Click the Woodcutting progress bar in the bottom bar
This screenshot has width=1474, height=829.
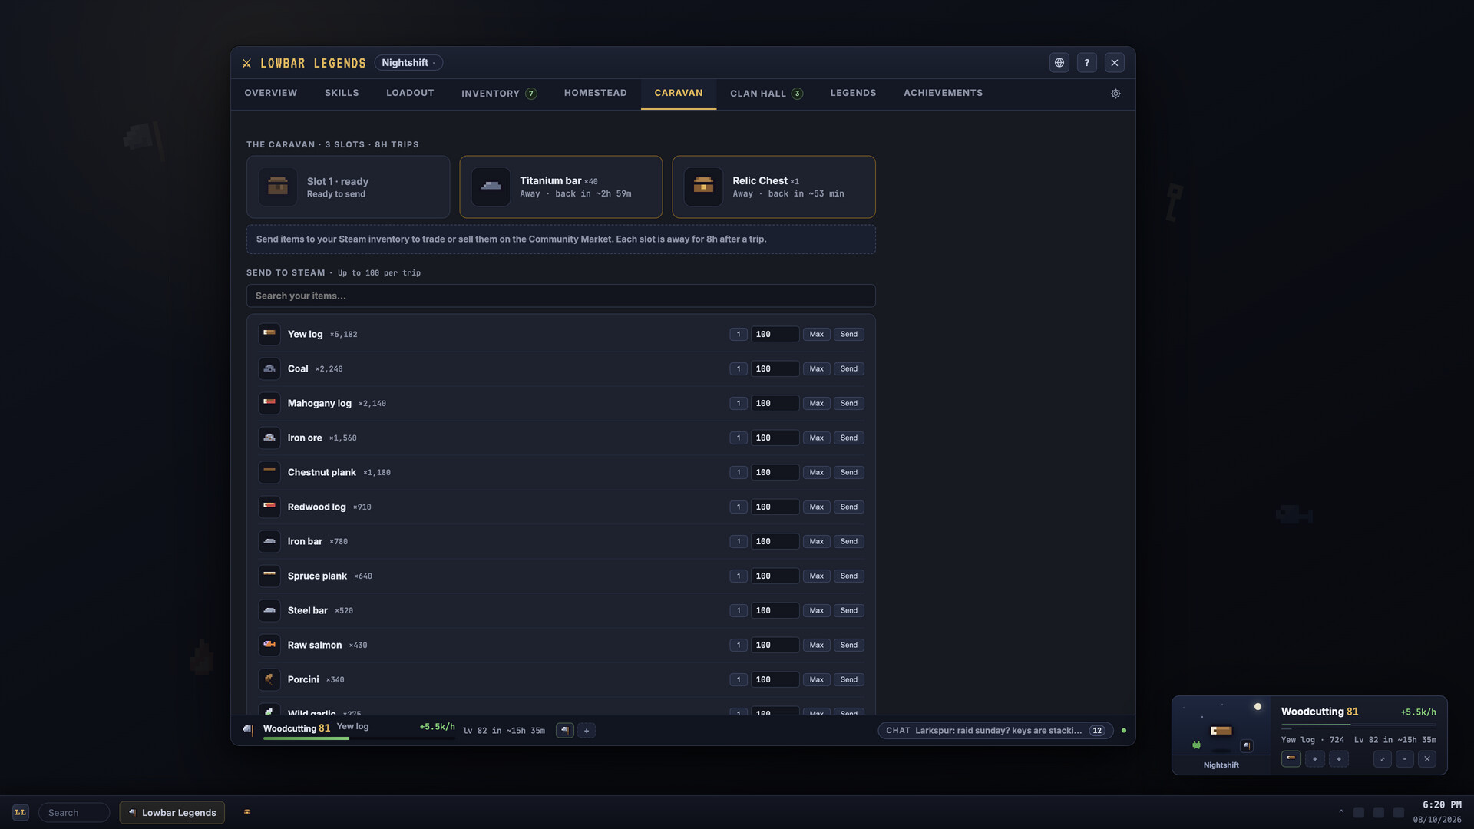[359, 738]
